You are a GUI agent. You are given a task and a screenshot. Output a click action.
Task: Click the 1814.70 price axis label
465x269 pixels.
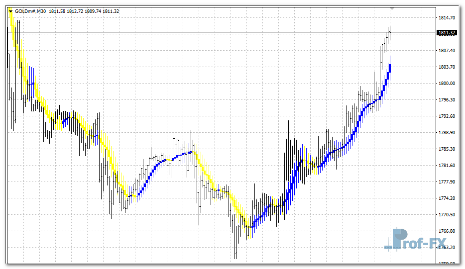[446, 18]
